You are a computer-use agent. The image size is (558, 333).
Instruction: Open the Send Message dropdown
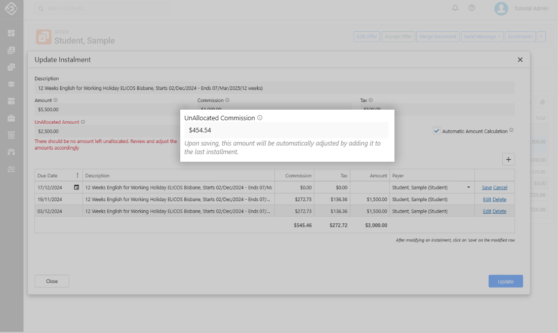point(483,36)
